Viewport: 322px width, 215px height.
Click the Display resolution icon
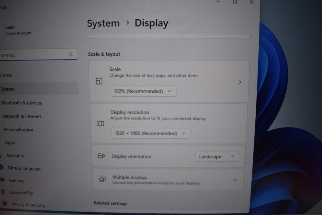tap(100, 123)
